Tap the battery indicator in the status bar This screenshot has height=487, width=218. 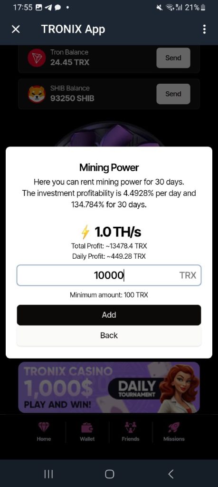coord(203,8)
